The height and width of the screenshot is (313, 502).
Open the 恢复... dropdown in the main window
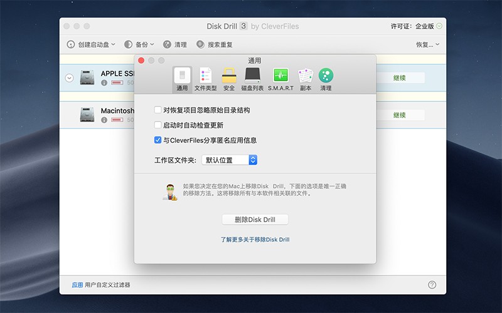(x=428, y=44)
